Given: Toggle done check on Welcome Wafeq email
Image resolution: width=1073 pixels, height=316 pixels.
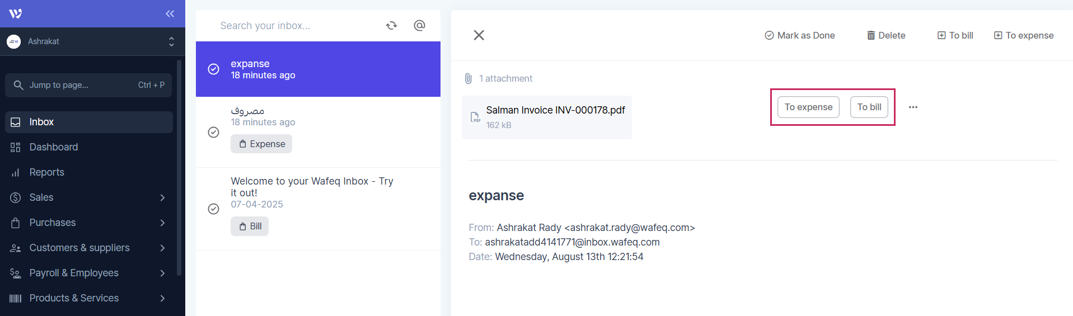Looking at the screenshot, I should pos(213,209).
